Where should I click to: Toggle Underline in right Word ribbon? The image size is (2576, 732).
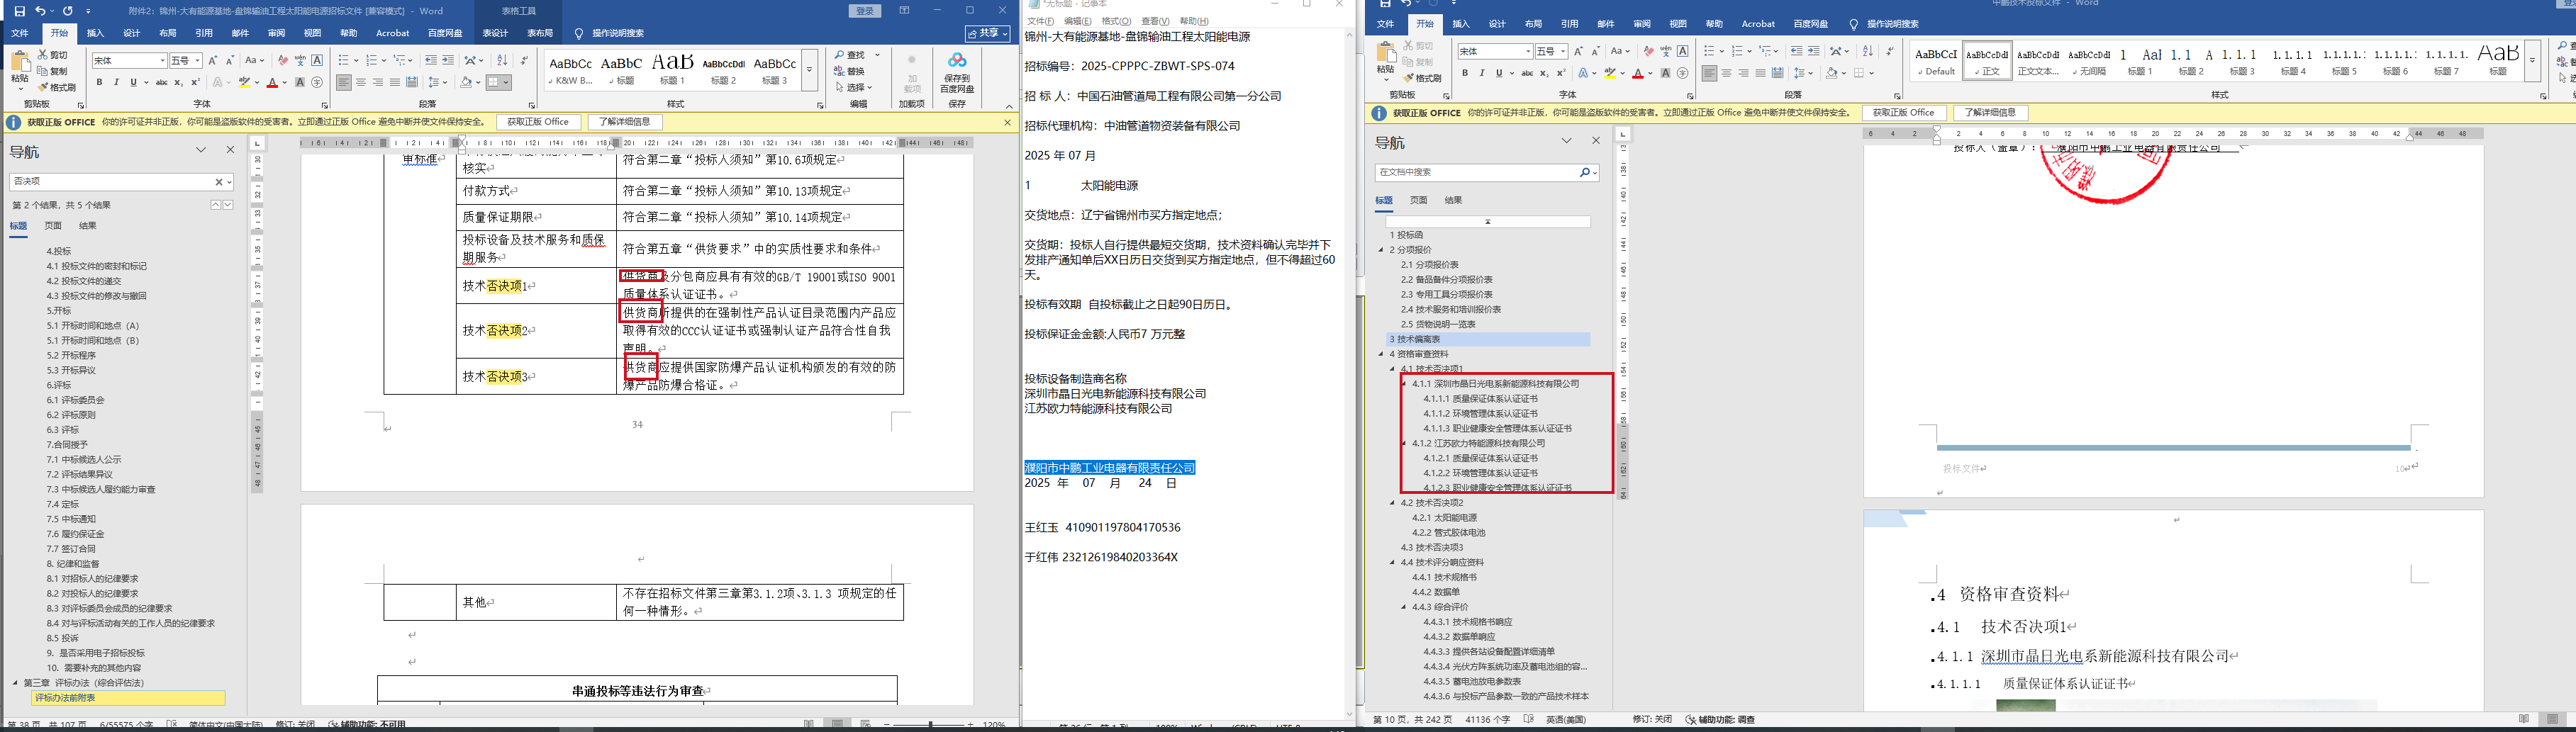[x=1498, y=73]
